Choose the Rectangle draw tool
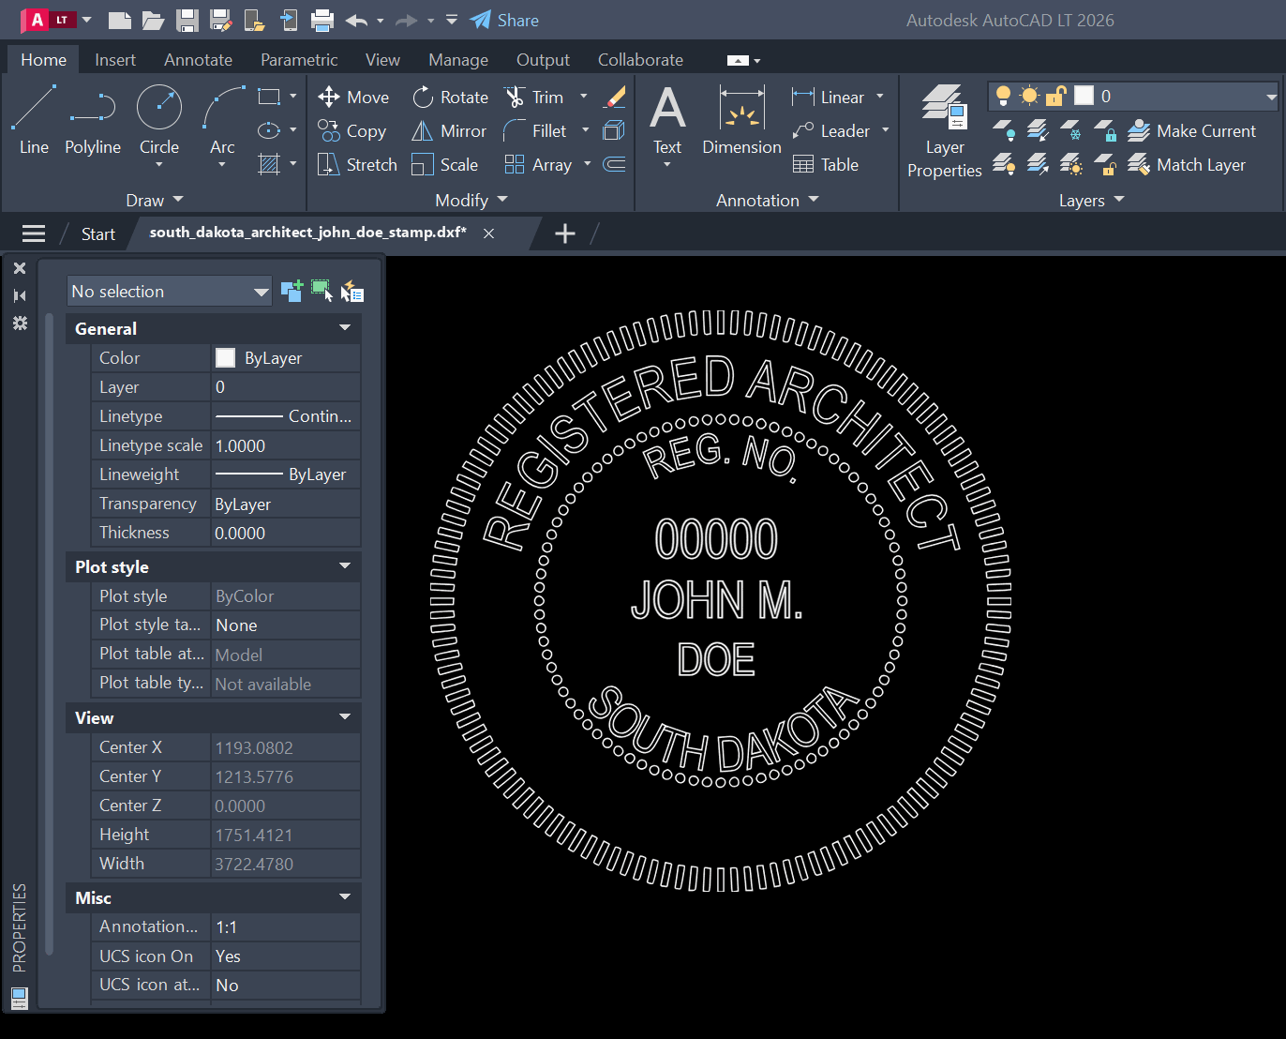The height and width of the screenshot is (1039, 1286). tap(269, 97)
